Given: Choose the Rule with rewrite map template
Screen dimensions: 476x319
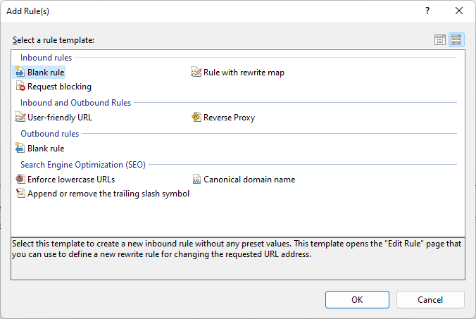Looking at the screenshot, I should (243, 72).
